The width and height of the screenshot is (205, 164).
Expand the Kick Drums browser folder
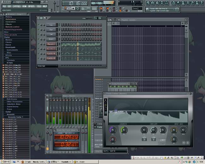12,99
